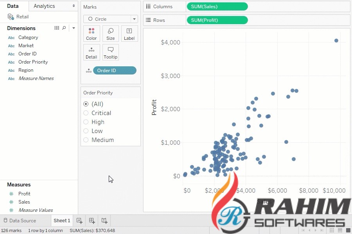352x234 pixels.
Task: Click the 1 row by 1 column status
Action: pyautogui.click(x=45, y=230)
